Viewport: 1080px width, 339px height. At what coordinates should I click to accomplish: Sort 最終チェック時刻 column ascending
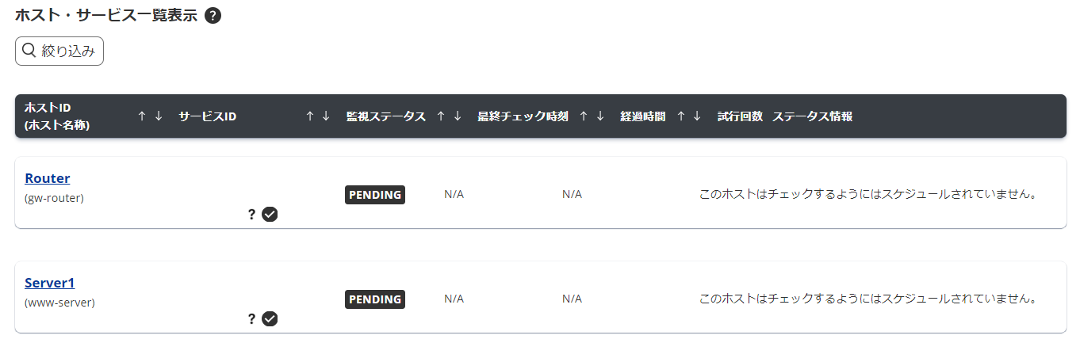(x=584, y=116)
